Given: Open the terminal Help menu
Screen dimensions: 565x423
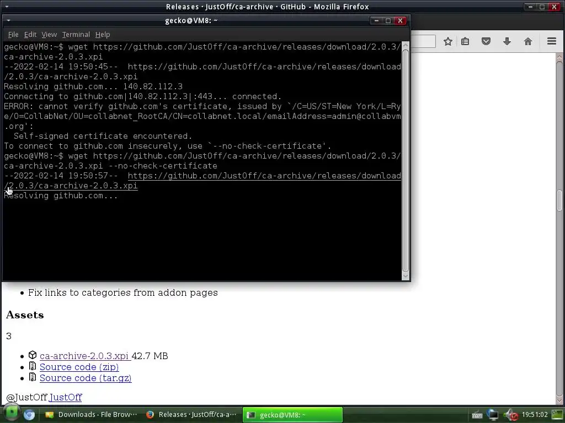Looking at the screenshot, I should pos(103,35).
